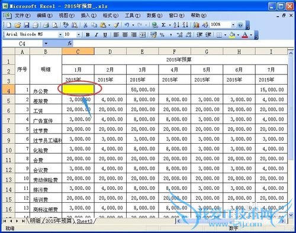Save the workbook with the Save icon
This screenshot has height=233, width=296.
click(x=27, y=25)
